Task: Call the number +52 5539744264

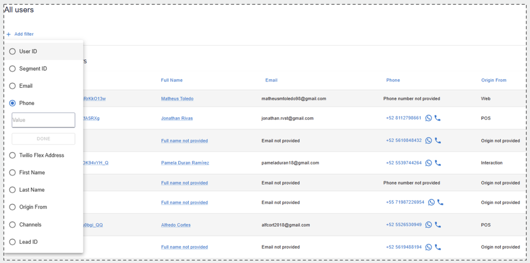Action: click(x=438, y=163)
